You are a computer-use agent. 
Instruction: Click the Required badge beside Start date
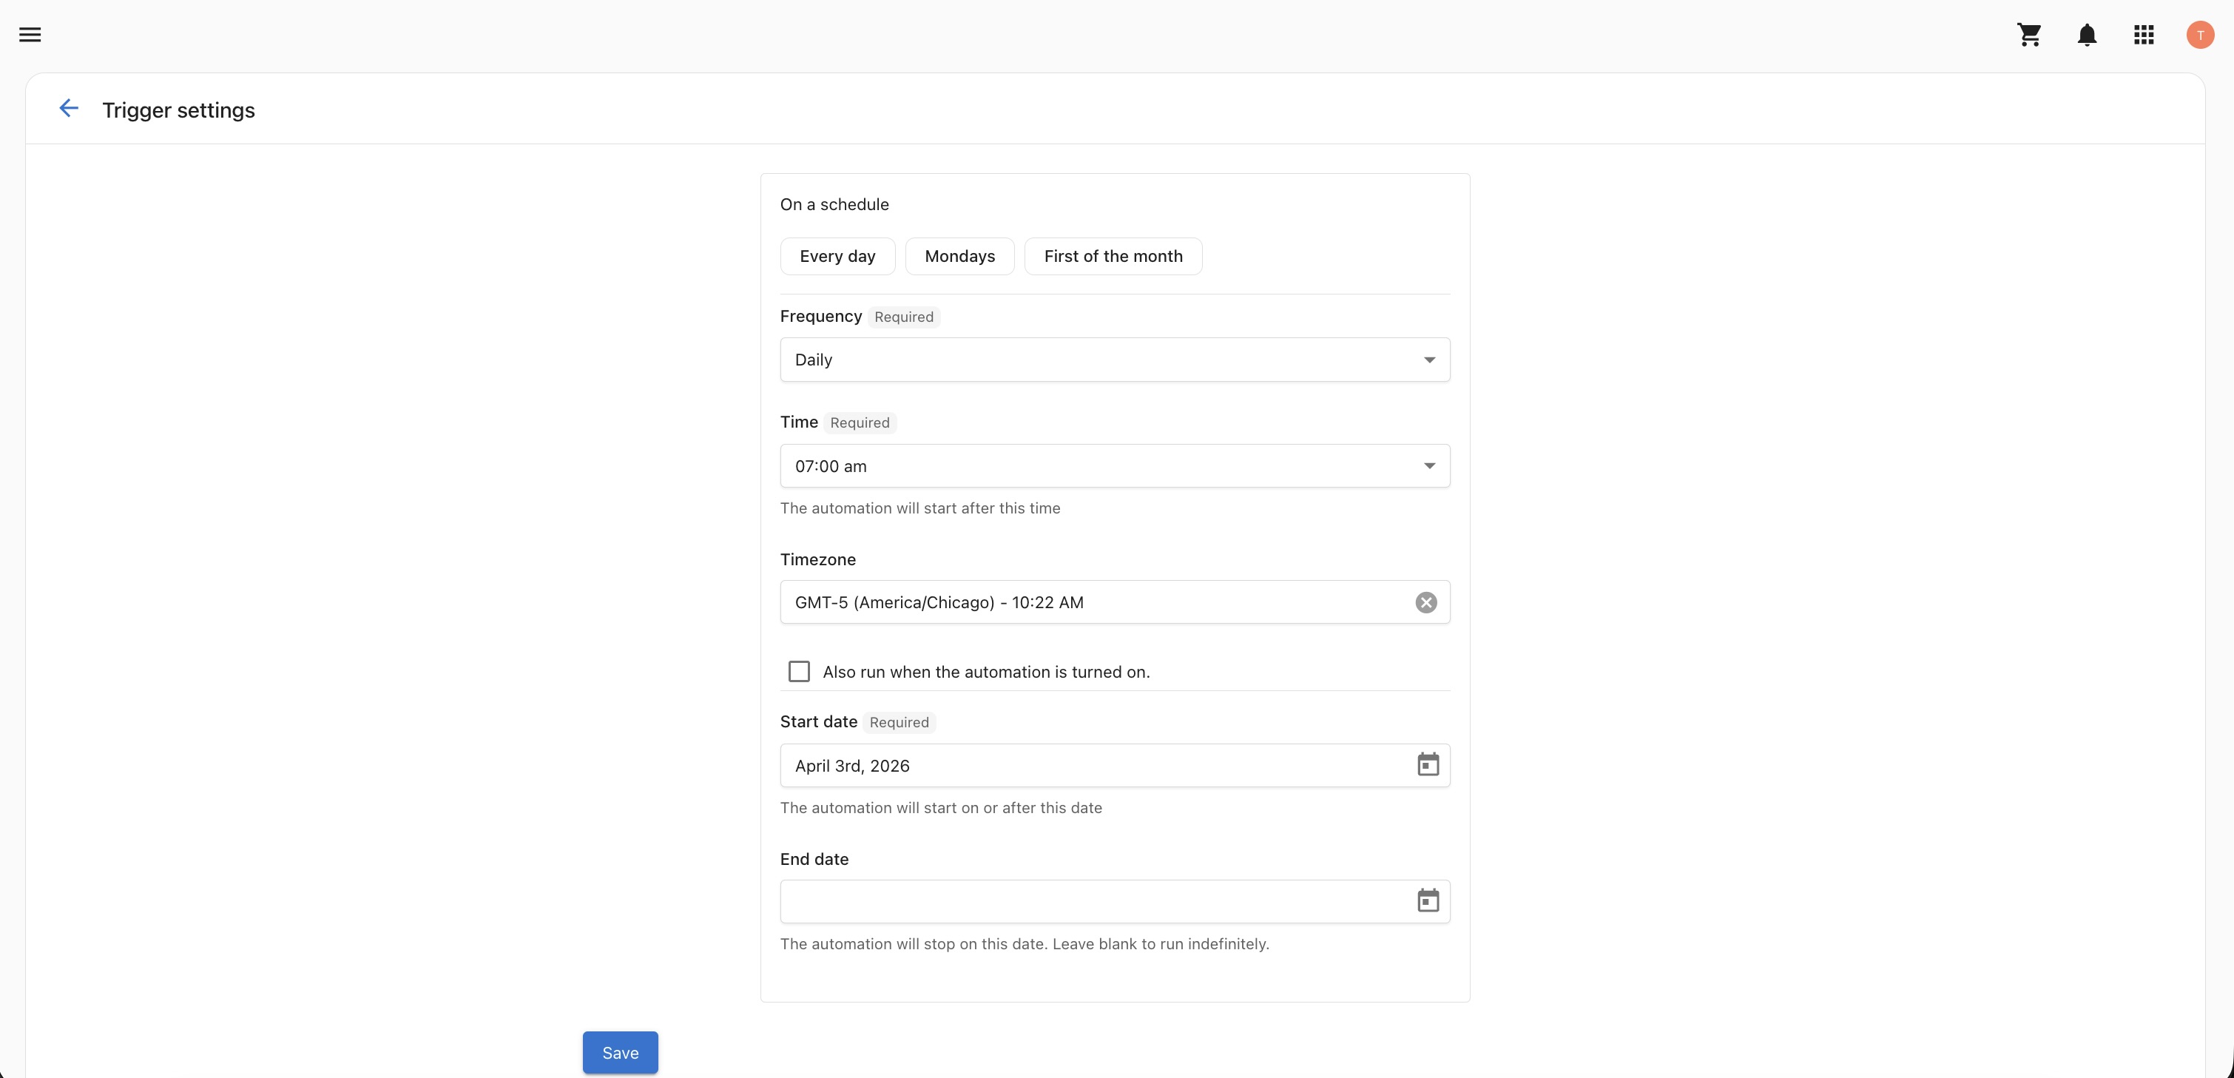900,724
